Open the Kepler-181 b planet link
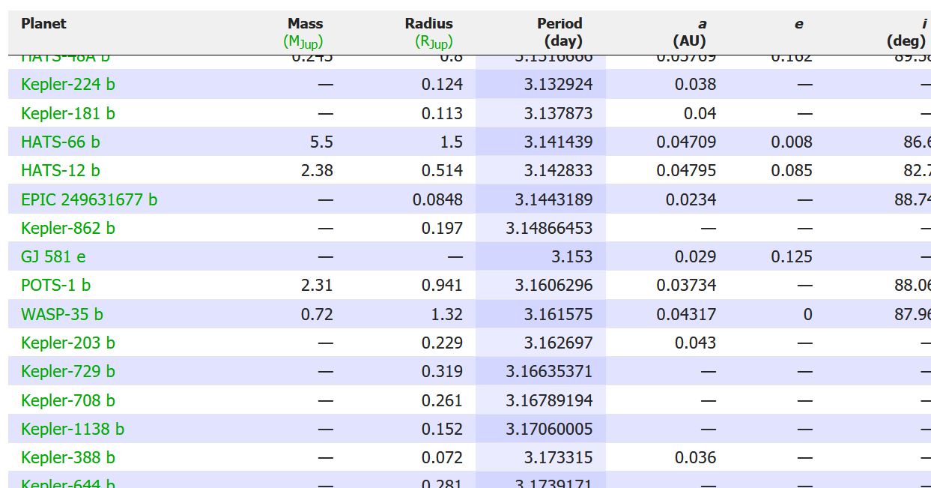This screenshot has width=931, height=488. click(x=67, y=113)
